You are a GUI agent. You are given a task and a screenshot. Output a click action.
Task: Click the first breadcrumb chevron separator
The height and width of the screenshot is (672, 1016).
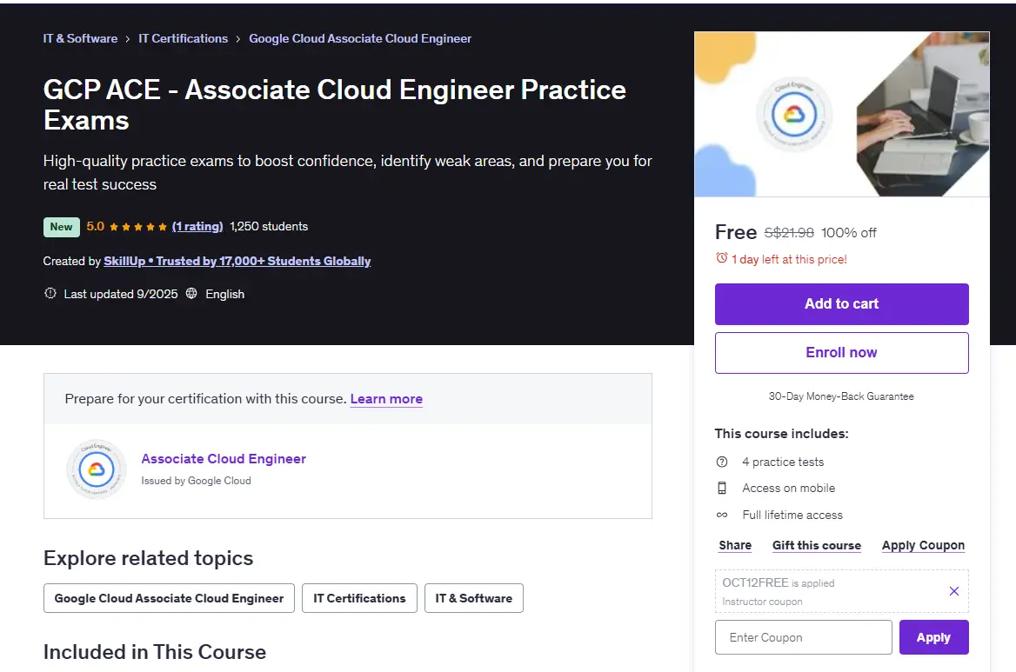point(128,39)
